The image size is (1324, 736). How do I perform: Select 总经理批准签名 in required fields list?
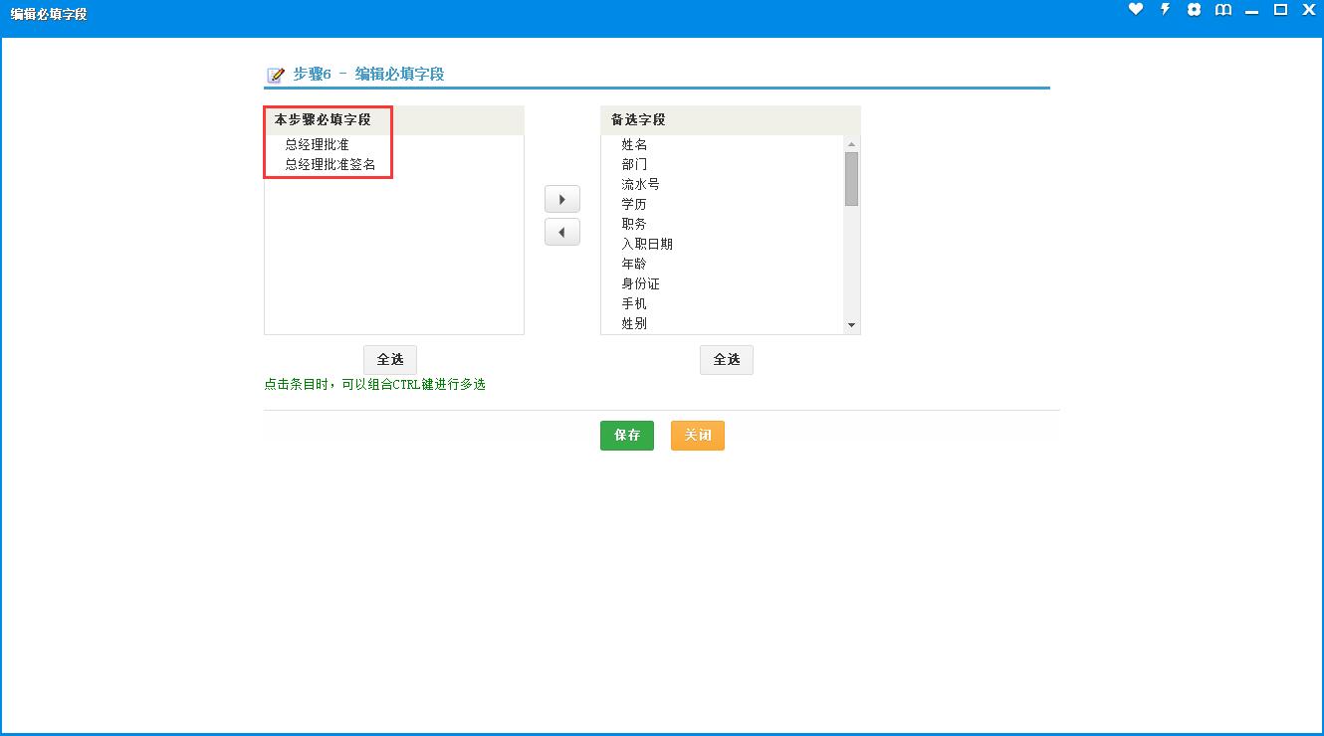331,164
